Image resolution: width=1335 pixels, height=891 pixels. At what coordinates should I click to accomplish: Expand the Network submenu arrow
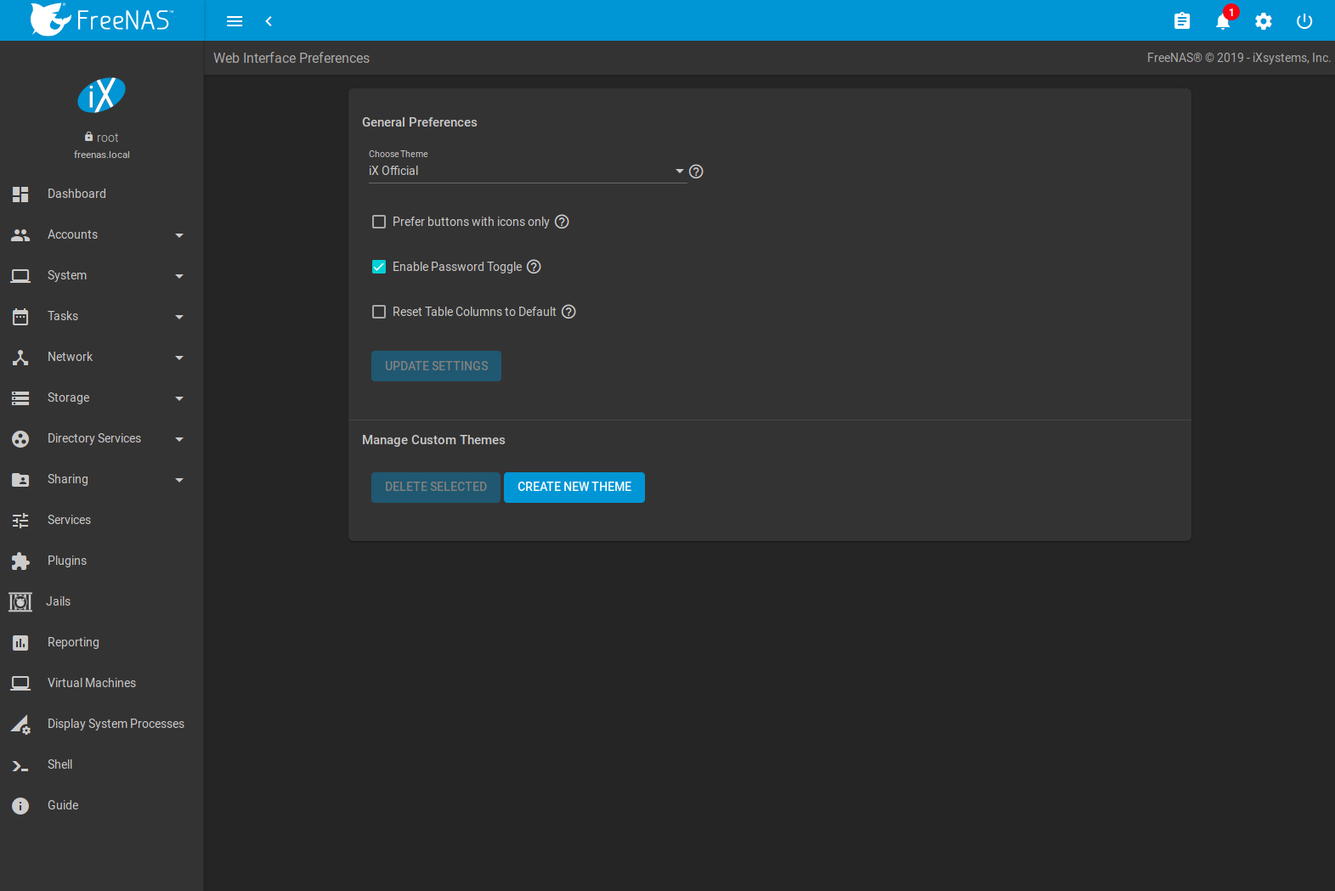click(x=179, y=358)
